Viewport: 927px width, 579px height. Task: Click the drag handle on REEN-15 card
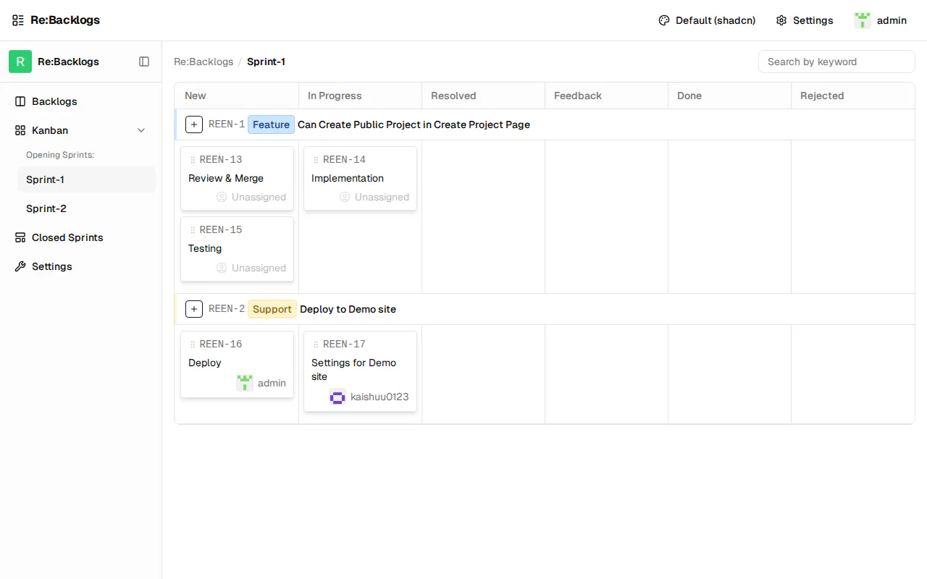point(193,230)
